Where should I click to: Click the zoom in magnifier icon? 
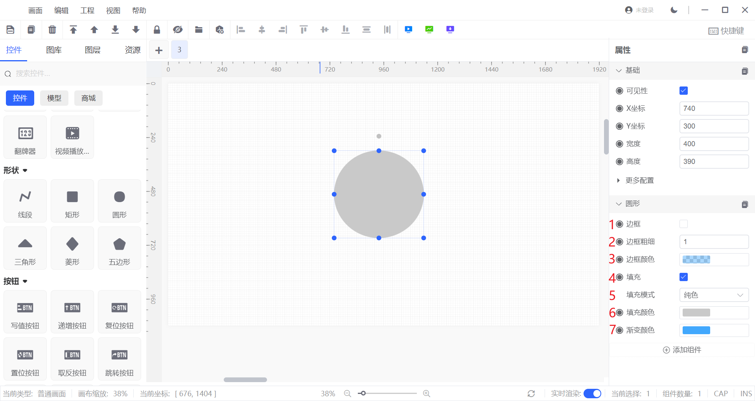(426, 394)
